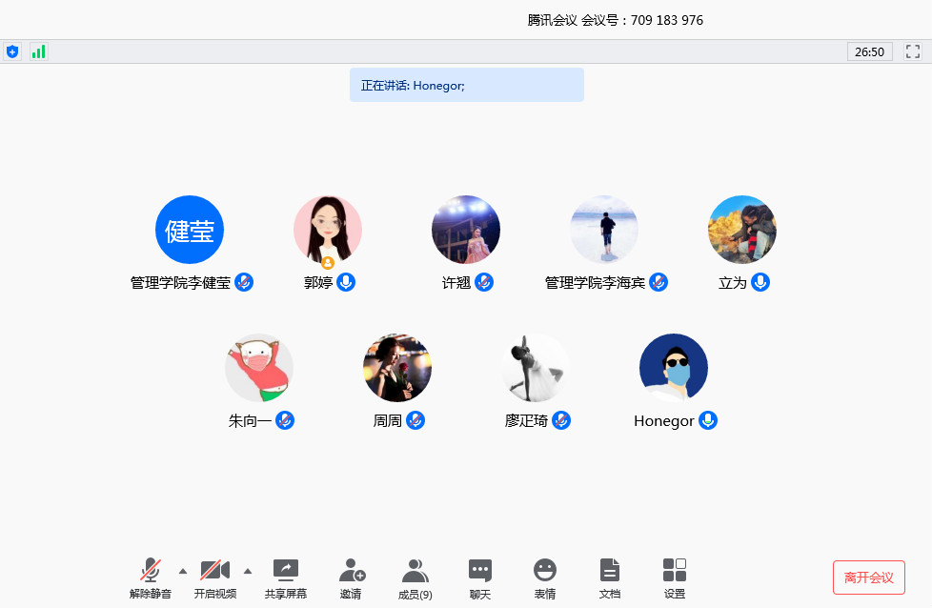The height and width of the screenshot is (608, 932).
Task: Turn on camera via 开启视频 icon
Action: [x=215, y=570]
